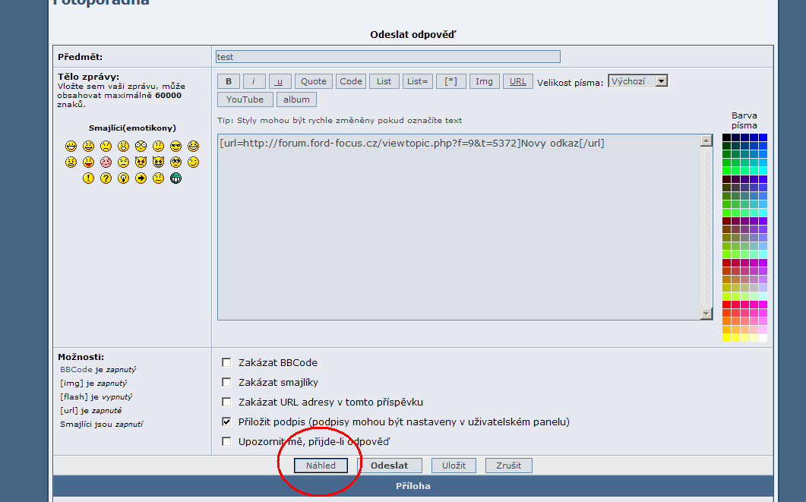Insert the question mark smiley
This screenshot has height=502, width=806.
coord(106,178)
